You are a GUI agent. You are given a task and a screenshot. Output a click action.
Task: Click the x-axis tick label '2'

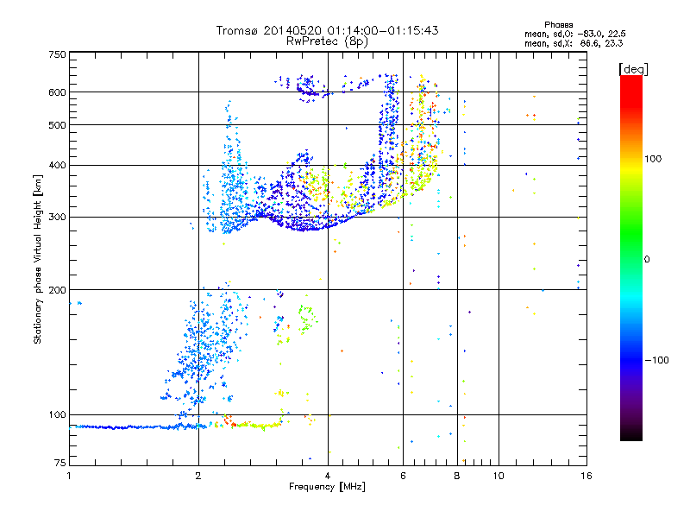point(198,476)
